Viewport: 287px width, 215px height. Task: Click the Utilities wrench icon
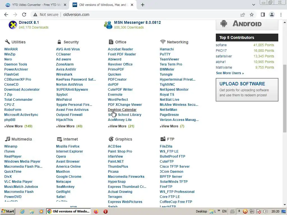(x=7, y=42)
